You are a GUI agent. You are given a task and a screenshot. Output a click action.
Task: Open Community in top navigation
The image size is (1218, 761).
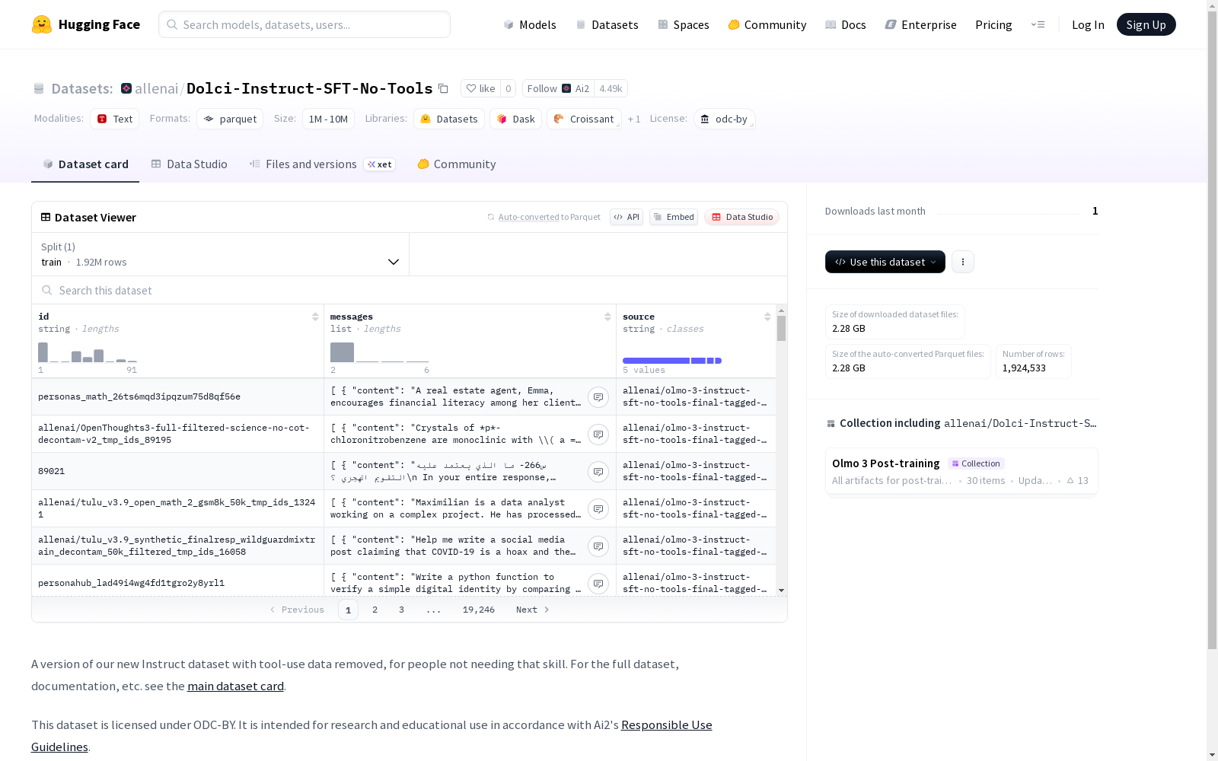767,24
